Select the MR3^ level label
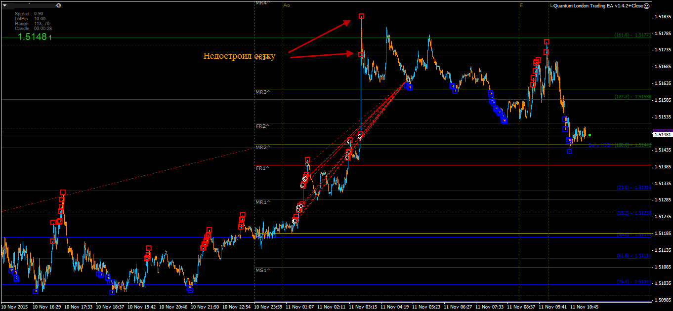Screen dimensions: 673x311 [x=263, y=92]
